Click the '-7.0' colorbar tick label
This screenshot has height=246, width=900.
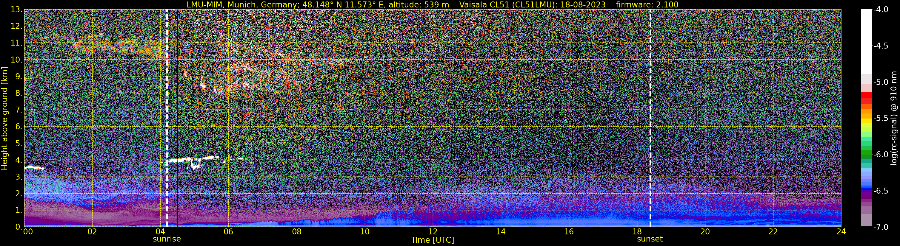pos(880,227)
